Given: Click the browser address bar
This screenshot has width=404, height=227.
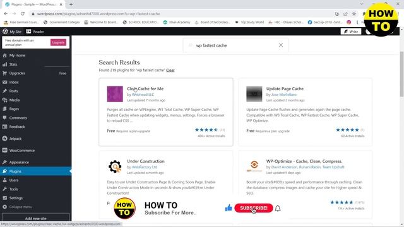Looking at the screenshot, I should 181,14.
